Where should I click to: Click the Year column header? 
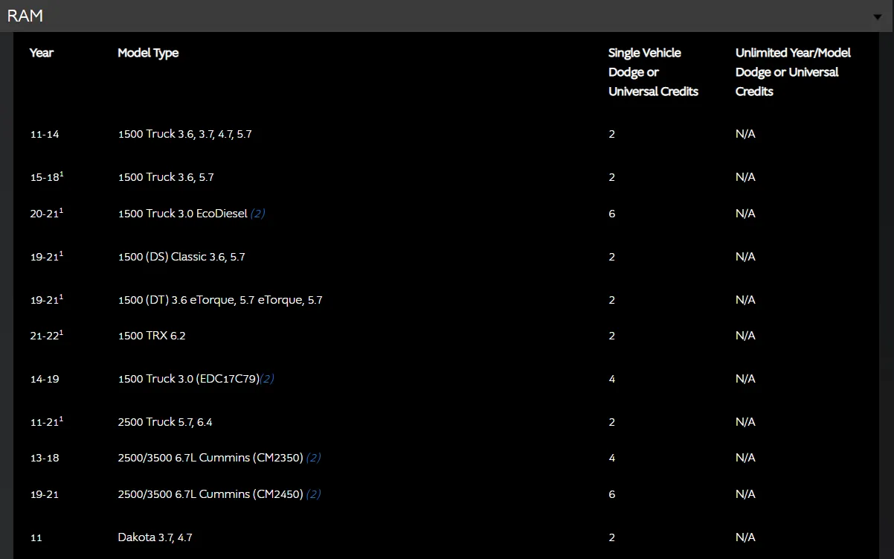[42, 53]
